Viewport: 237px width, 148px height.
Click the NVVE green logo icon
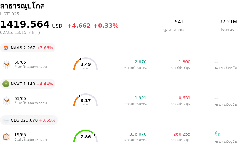click(6, 84)
